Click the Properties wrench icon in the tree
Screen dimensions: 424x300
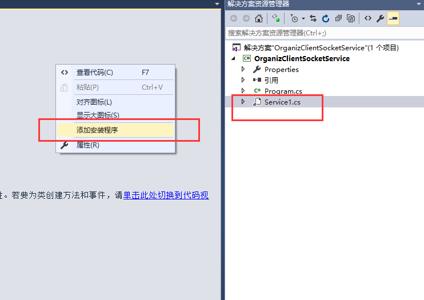(257, 70)
